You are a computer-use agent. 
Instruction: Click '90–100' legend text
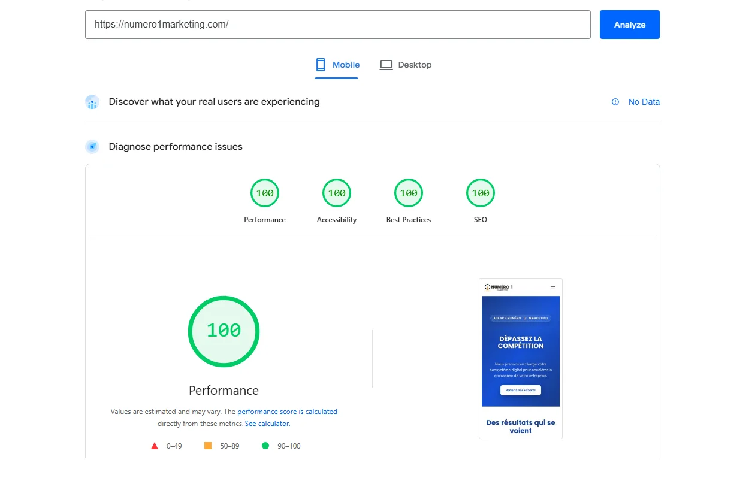(x=289, y=446)
